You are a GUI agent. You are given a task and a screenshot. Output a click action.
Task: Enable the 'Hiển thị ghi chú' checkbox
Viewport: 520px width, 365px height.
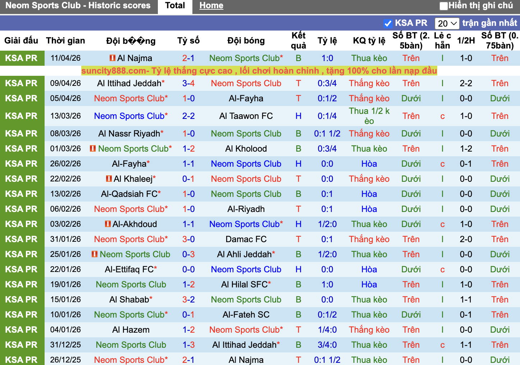coord(444,6)
